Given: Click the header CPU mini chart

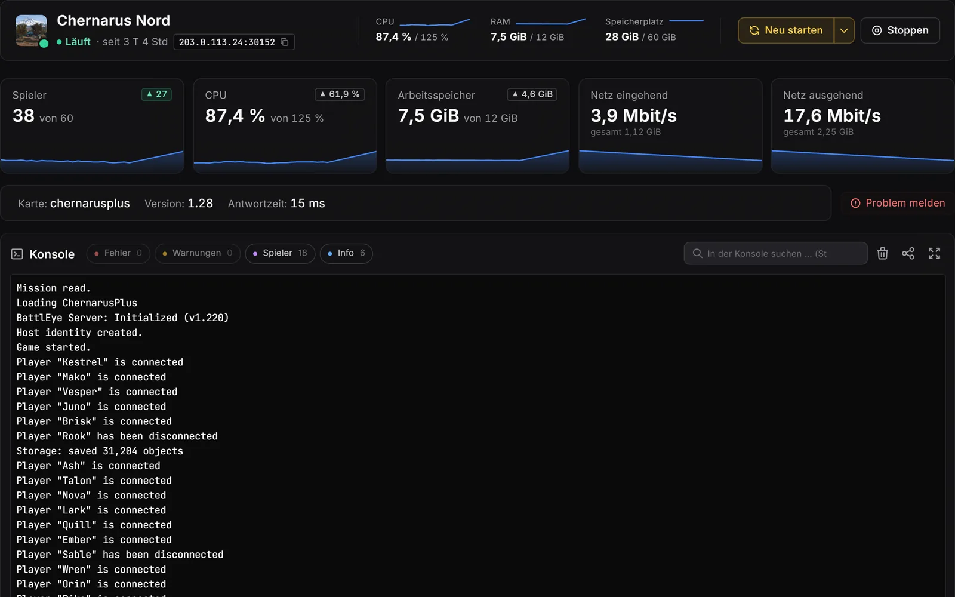Looking at the screenshot, I should coord(435,23).
